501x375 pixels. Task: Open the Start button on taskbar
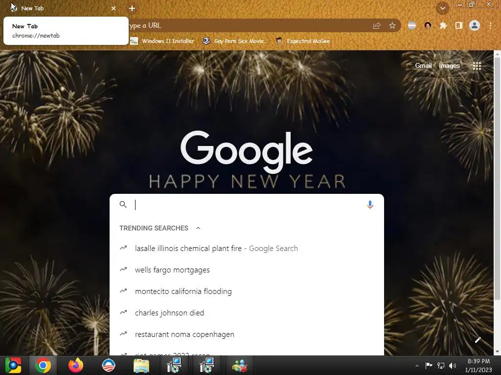pos(13,365)
